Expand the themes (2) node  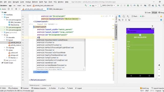tap(7, 57)
